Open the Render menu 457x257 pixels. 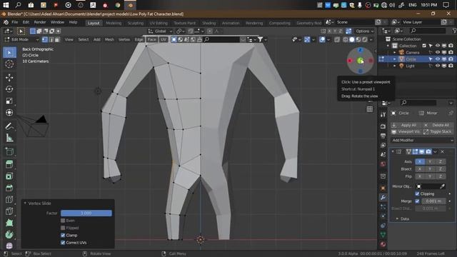tap(40, 22)
